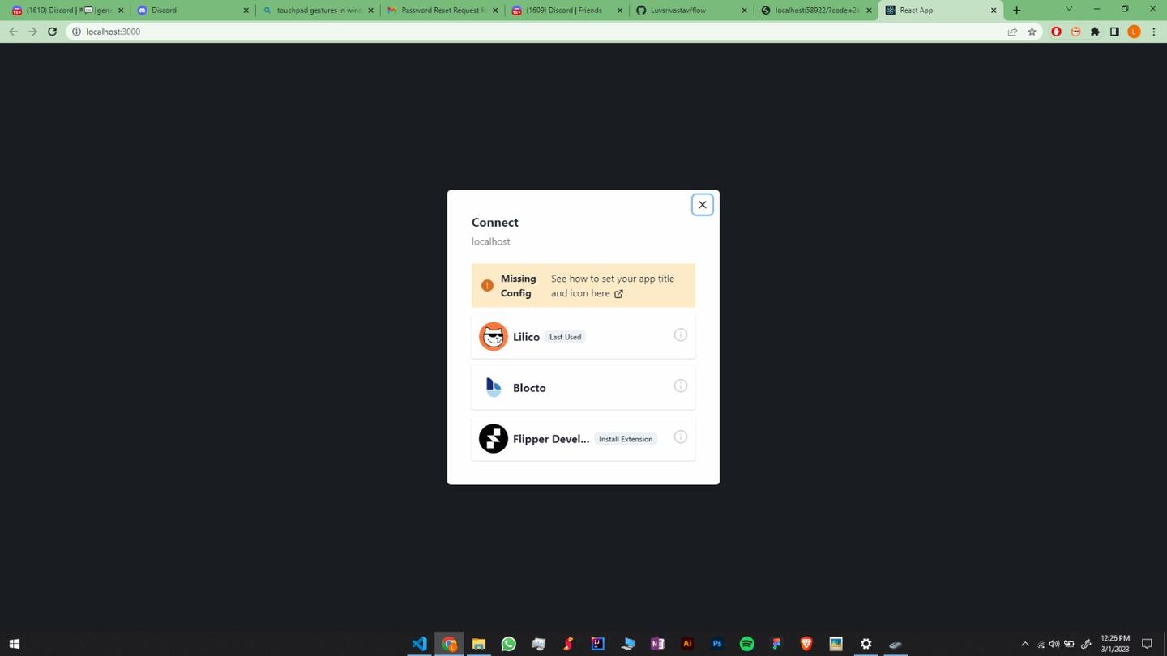Close the Luvsrivastav/flow tab
This screenshot has width=1167, height=656.
[744, 11]
